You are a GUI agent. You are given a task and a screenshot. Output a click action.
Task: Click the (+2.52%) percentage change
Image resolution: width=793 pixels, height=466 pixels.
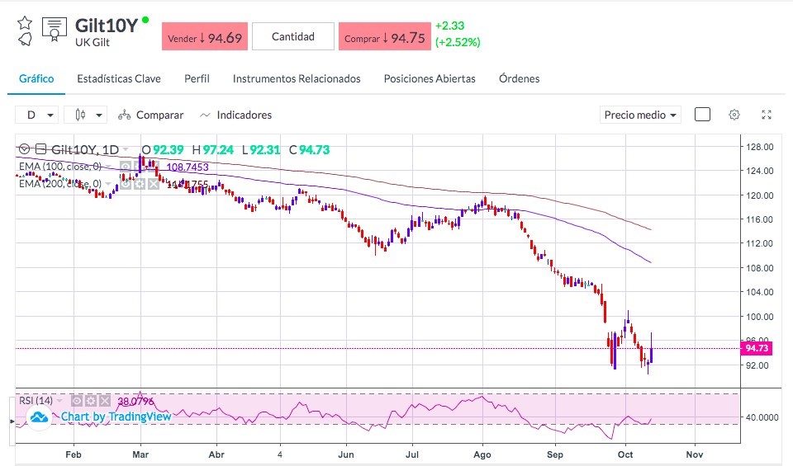[x=458, y=42]
